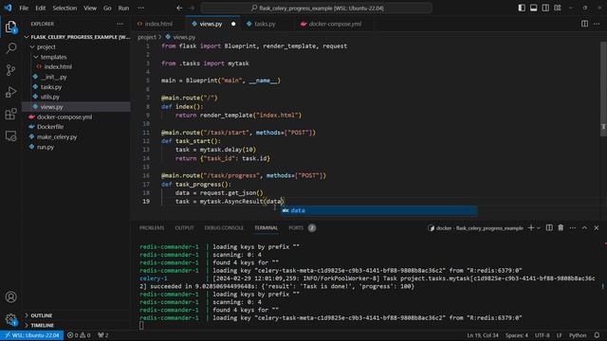The width and height of the screenshot is (607, 341).
Task: Toggle panel layout icon
Action: 533,8
